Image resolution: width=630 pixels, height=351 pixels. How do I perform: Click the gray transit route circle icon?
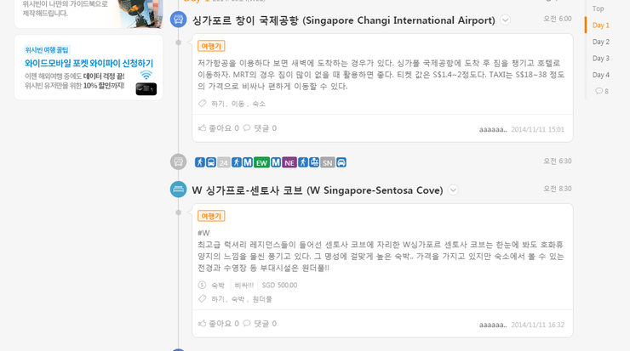[179, 161]
